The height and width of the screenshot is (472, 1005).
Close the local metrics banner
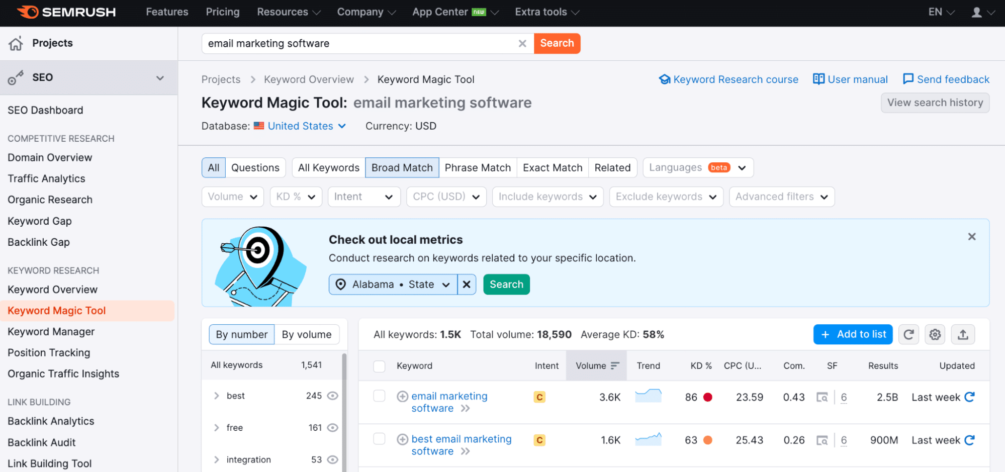(972, 237)
